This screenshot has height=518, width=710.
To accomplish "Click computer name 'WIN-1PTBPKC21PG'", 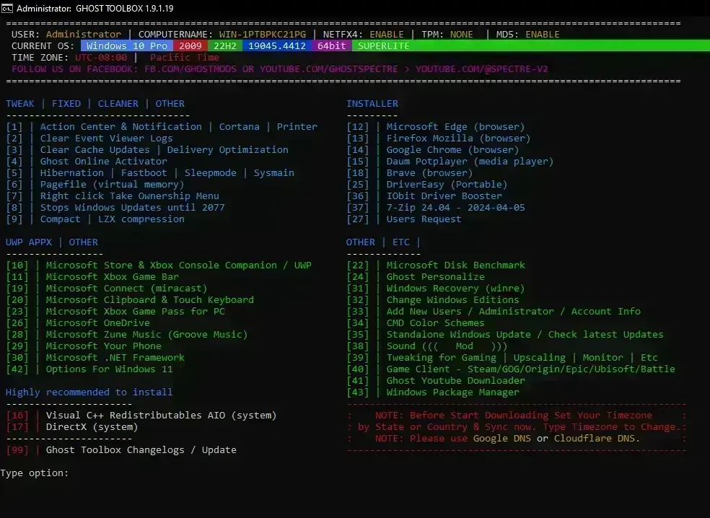I will 263,35.
